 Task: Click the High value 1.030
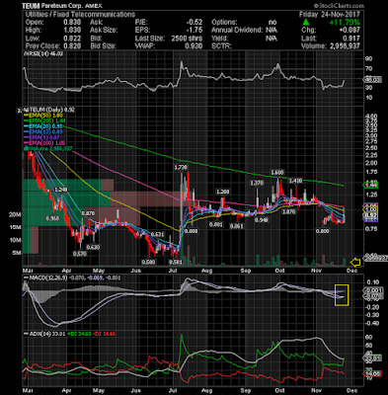72,30
